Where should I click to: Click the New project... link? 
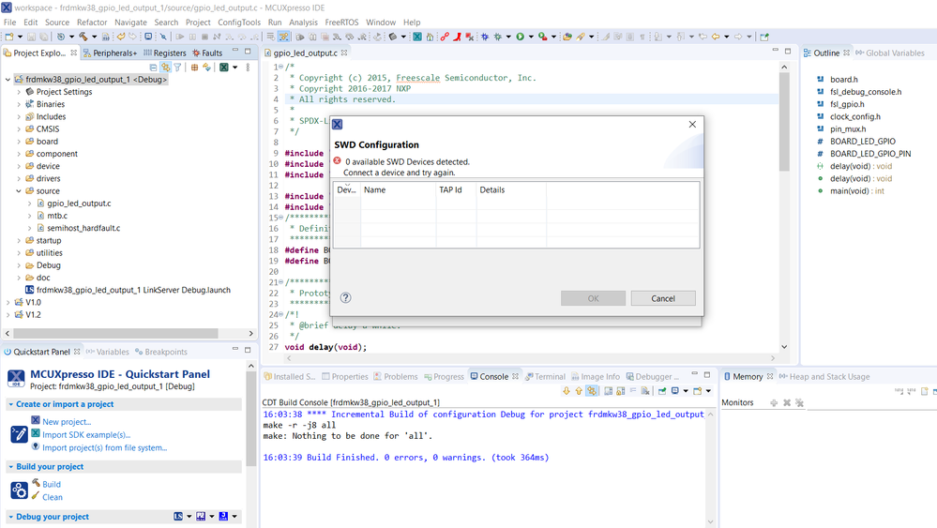pyautogui.click(x=67, y=422)
